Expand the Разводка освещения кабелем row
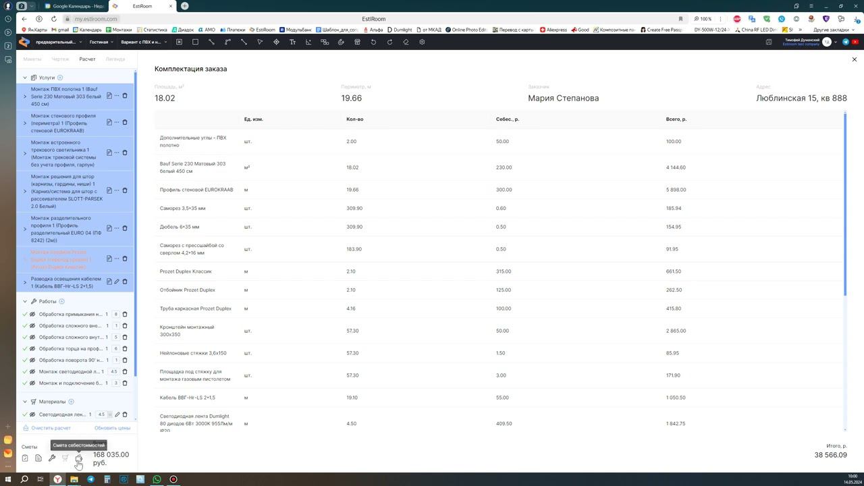The width and height of the screenshot is (864, 486). click(x=25, y=282)
